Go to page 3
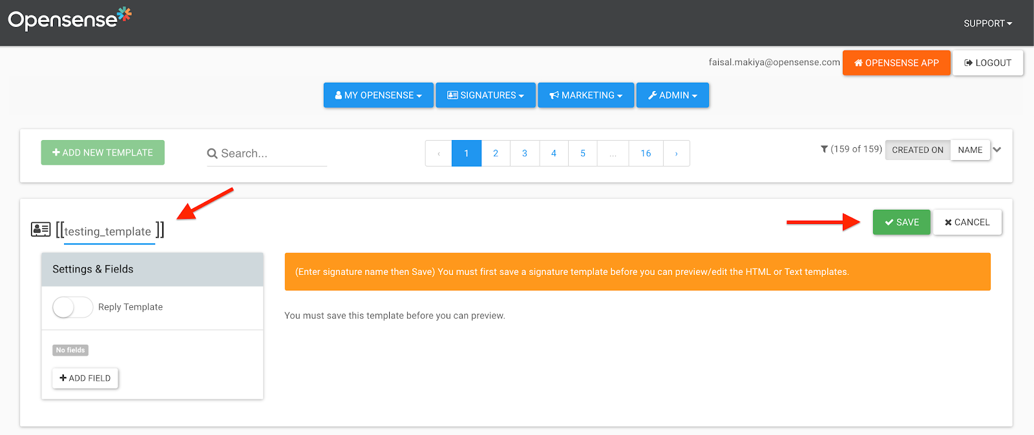The image size is (1034, 435). click(x=525, y=154)
